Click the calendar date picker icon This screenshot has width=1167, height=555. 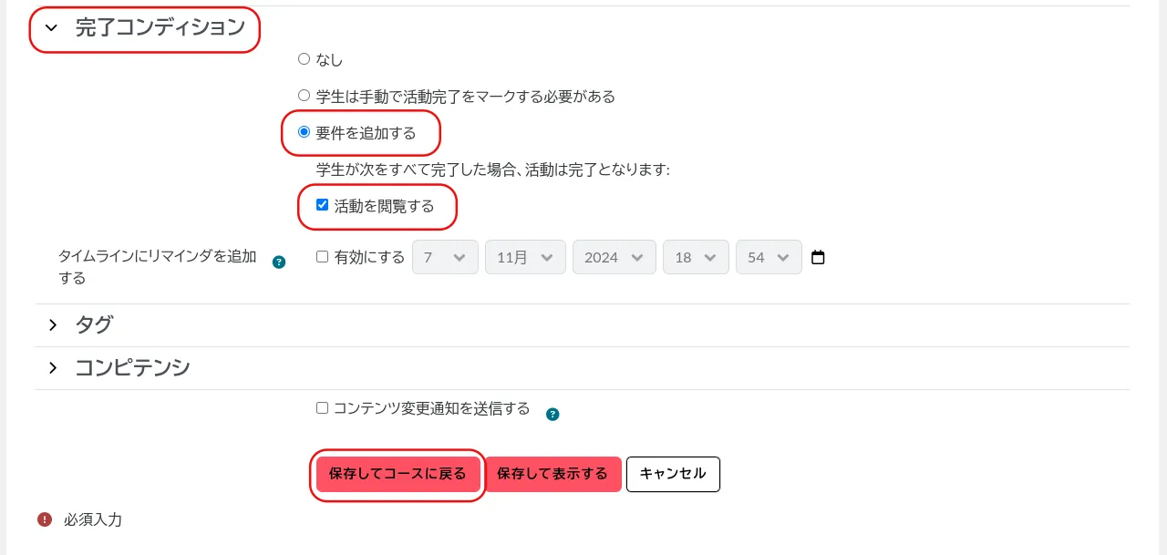click(x=818, y=258)
